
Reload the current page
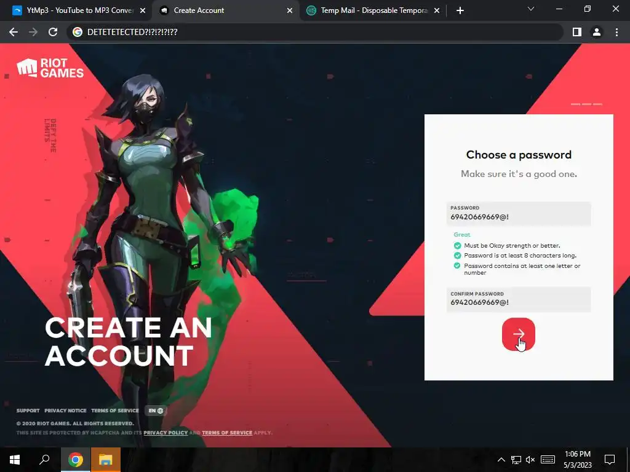53,32
